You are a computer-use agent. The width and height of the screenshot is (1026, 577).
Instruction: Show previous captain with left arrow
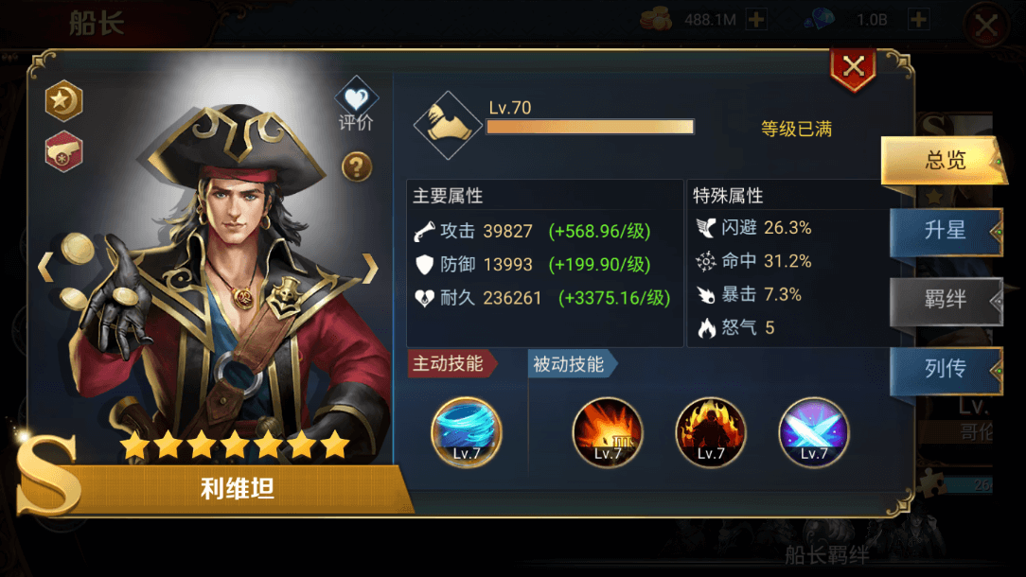point(45,267)
